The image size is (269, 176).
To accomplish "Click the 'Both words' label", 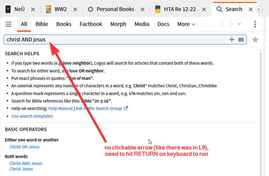I will [x=16, y=156].
